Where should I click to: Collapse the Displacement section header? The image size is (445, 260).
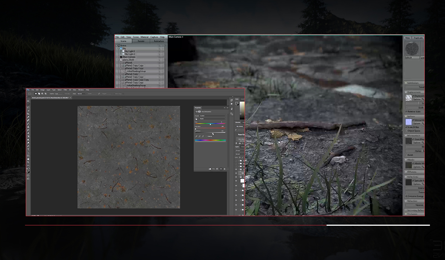[406, 92]
